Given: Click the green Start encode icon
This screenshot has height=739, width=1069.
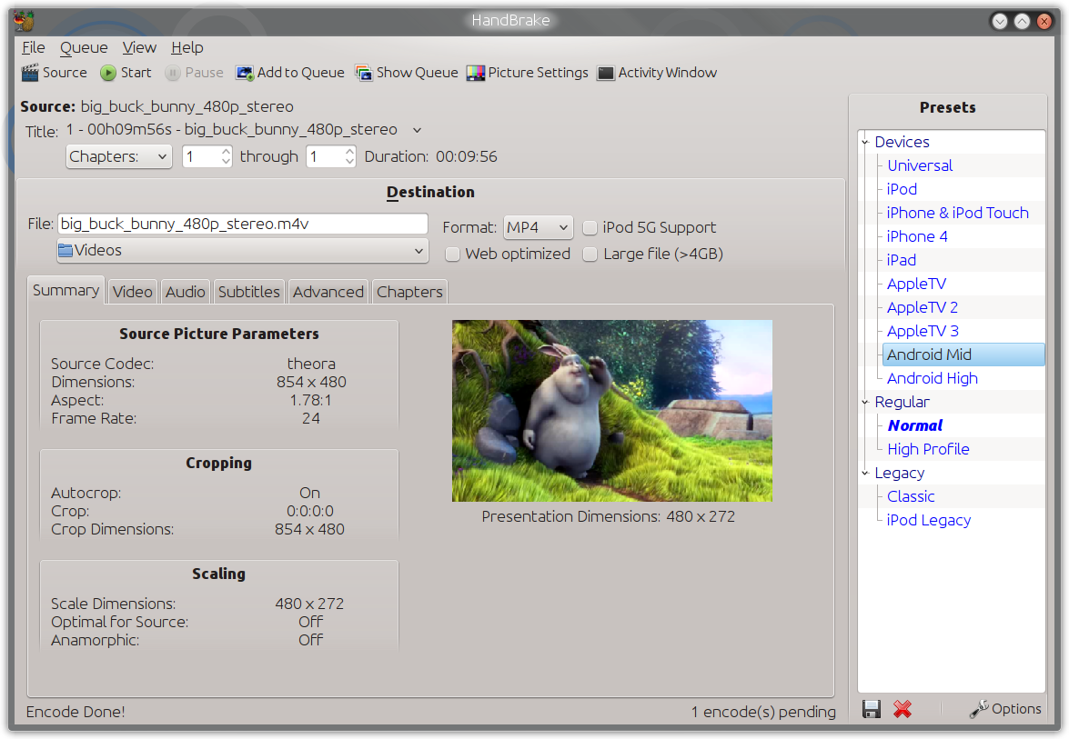Looking at the screenshot, I should tap(107, 73).
